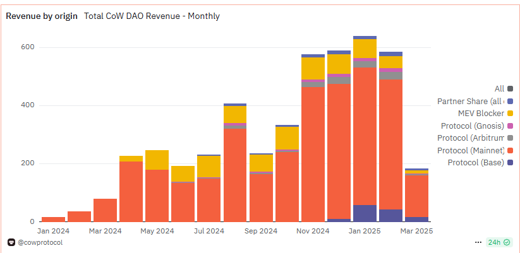Click the gray Protocol (Arbitrum) legend dot
Image resolution: width=520 pixels, height=253 pixels.
[x=510, y=138]
